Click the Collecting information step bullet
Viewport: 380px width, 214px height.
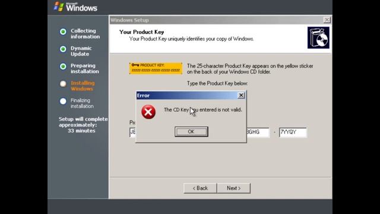63,32
